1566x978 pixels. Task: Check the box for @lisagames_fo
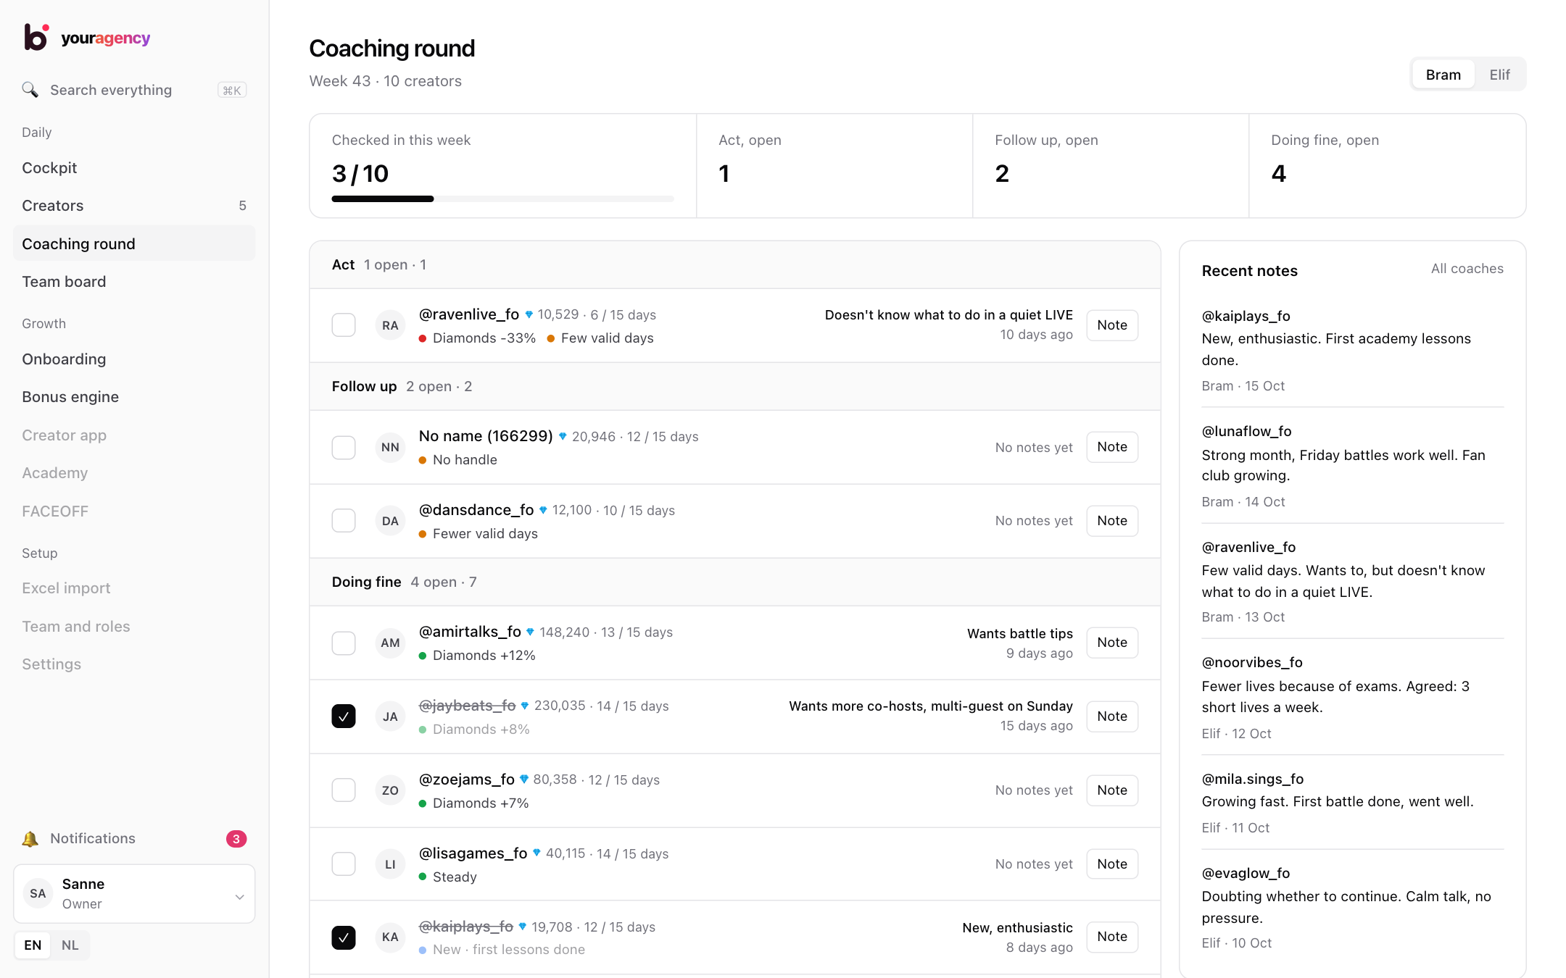click(x=344, y=864)
